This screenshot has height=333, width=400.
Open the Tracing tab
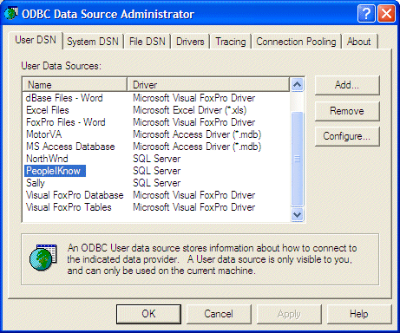(231, 42)
